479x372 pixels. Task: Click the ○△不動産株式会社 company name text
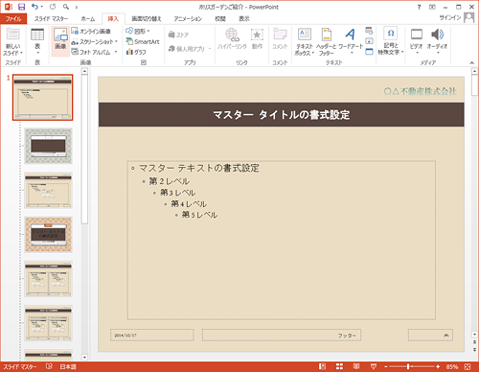click(x=420, y=91)
